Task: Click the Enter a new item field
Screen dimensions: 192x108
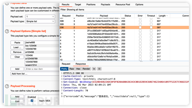Action: pyautogui.click(x=42, y=69)
